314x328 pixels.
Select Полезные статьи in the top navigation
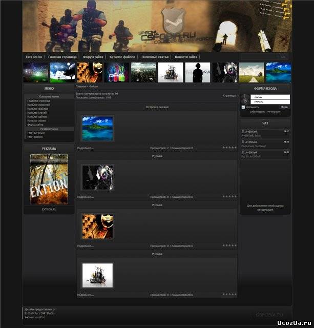coord(155,57)
